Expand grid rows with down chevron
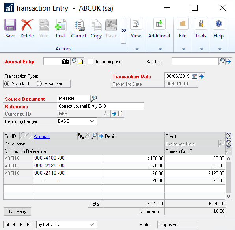 pos(229,144)
